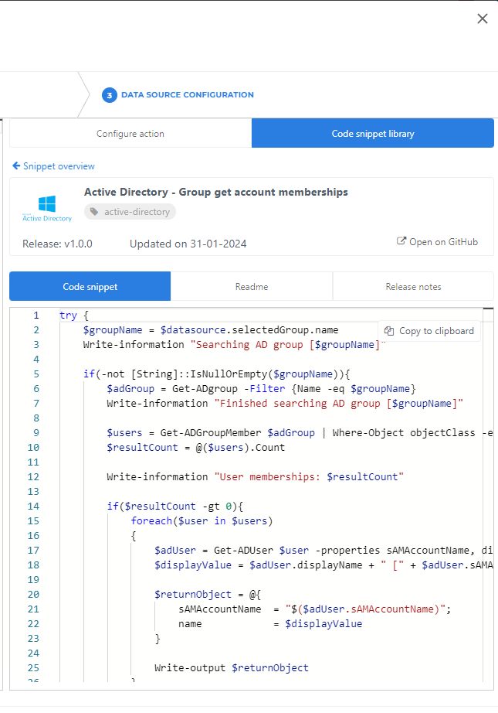Image resolution: width=498 pixels, height=713 pixels.
Task: Click line number 1 in the code gutter
Action: click(36, 315)
